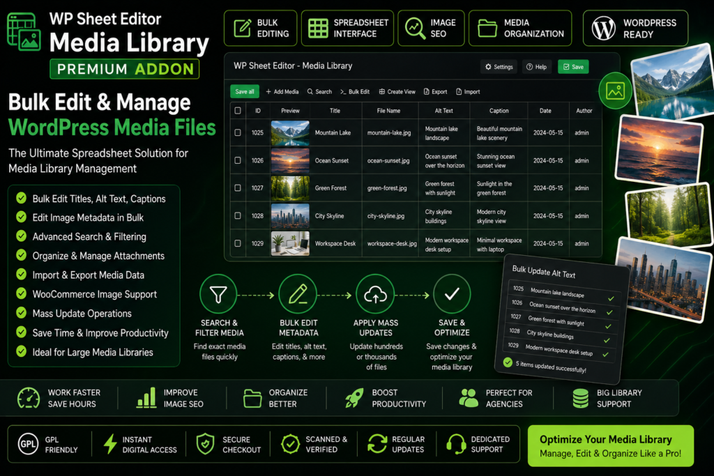Click the Mountain Lake preview thumbnail
Image resolution: width=714 pixels, height=476 pixels.
[290, 133]
